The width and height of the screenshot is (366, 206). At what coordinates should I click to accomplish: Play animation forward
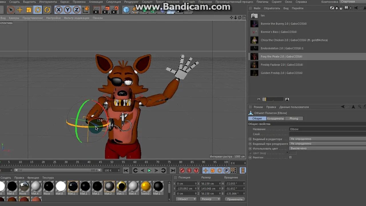(x=149, y=171)
